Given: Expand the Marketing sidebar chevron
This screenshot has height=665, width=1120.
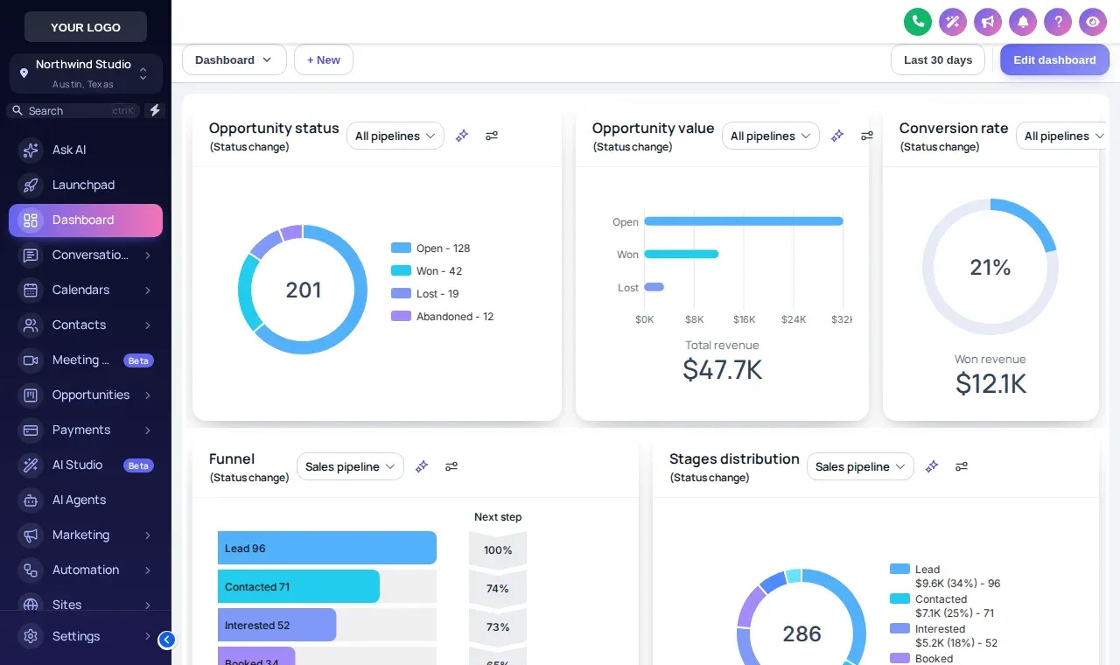Looking at the screenshot, I should pyautogui.click(x=148, y=535).
